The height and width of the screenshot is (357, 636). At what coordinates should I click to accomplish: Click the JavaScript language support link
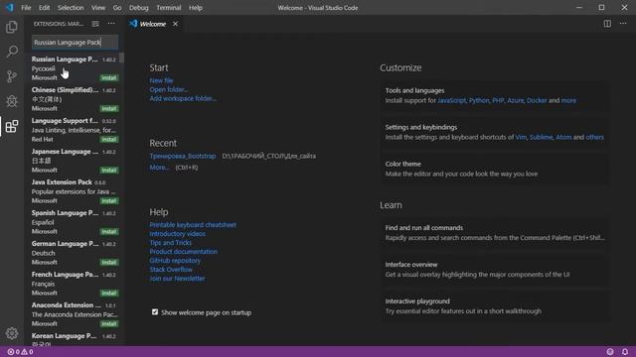[x=451, y=100]
